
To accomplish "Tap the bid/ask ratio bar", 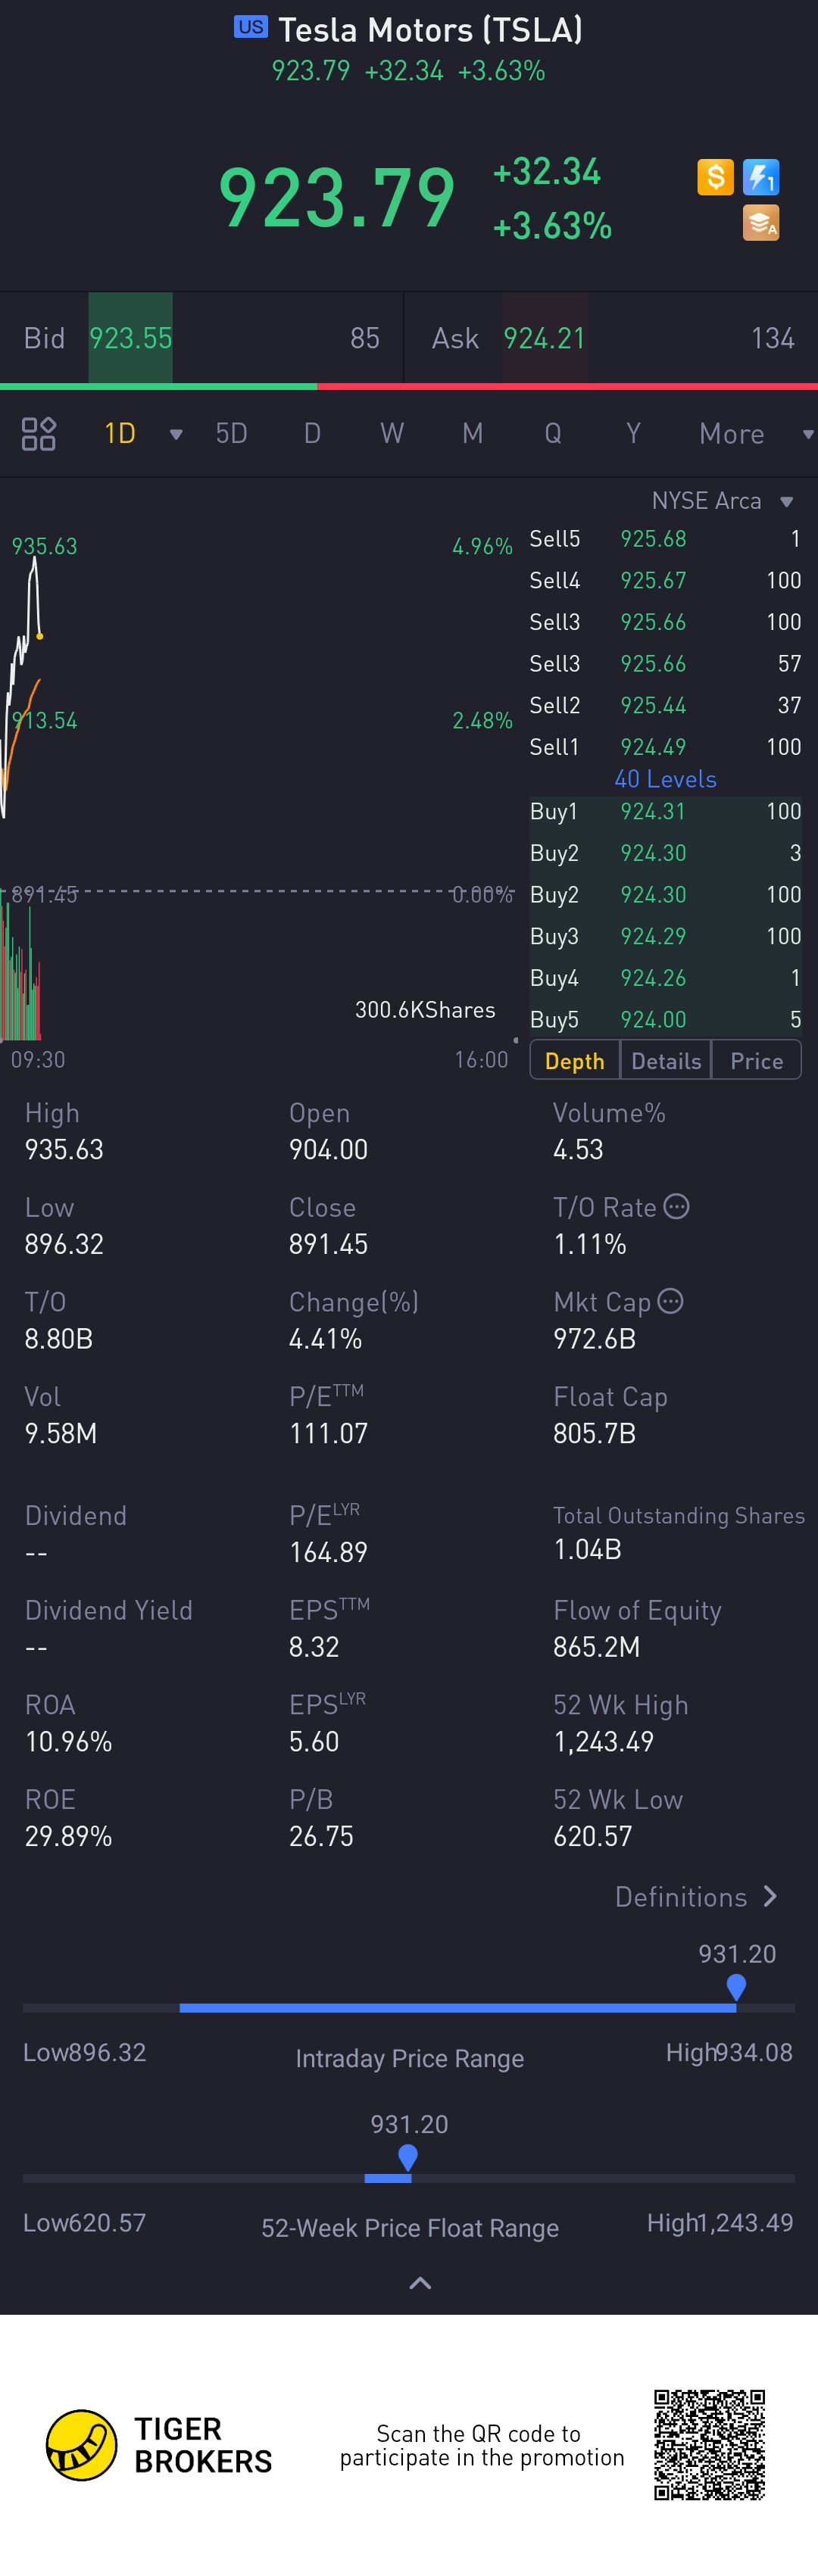I will click(x=409, y=386).
